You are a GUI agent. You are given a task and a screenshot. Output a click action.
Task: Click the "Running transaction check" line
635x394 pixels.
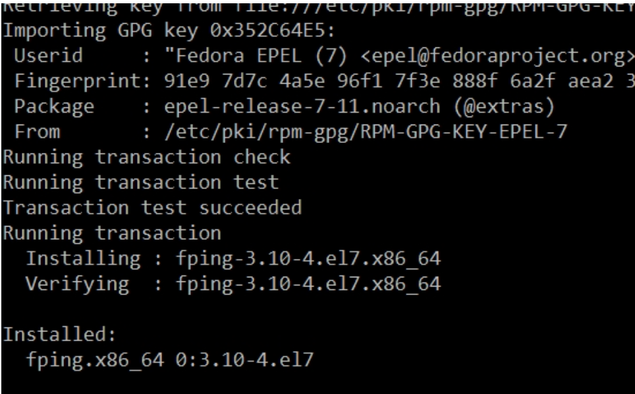point(146,157)
